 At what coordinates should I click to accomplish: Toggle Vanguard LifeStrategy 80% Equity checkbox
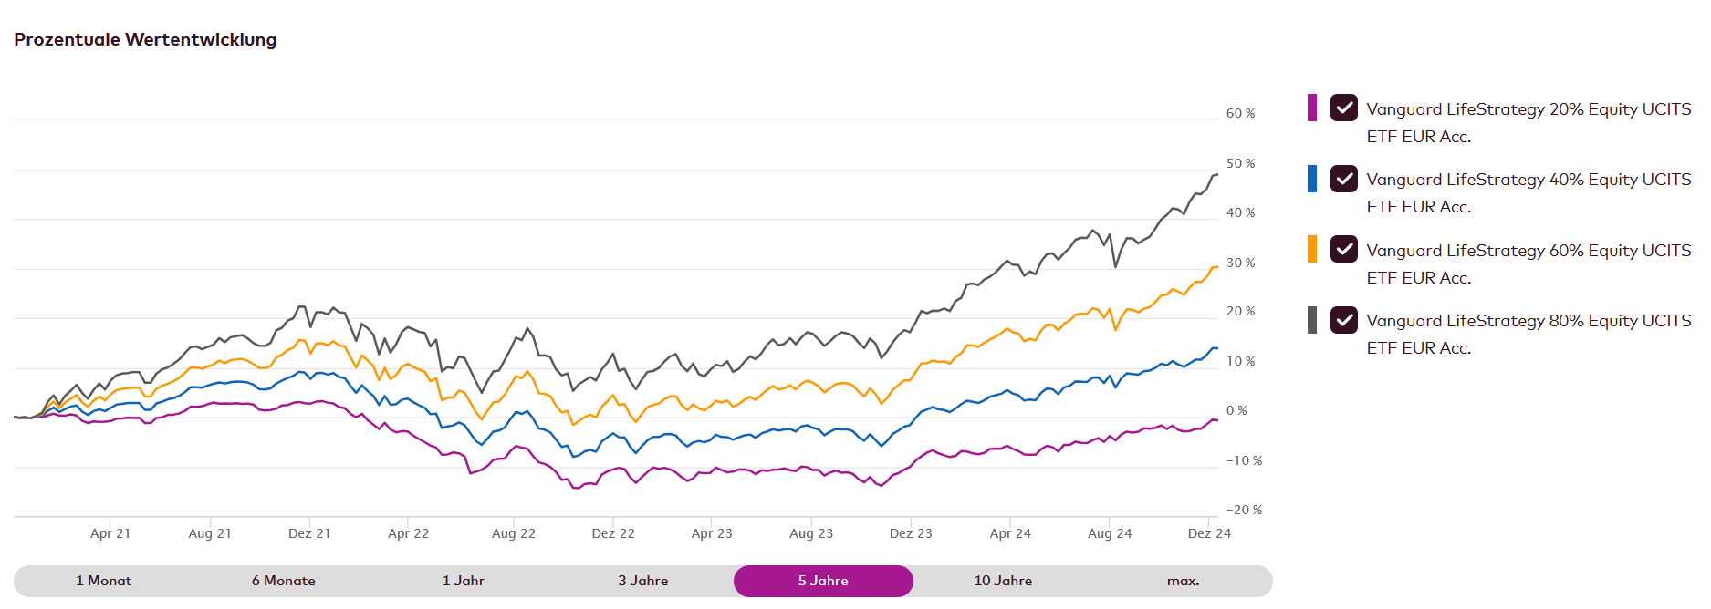(x=1343, y=320)
